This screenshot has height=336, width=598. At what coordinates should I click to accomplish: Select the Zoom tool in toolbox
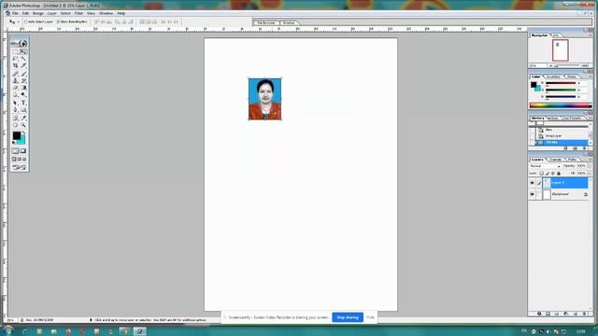(x=23, y=125)
